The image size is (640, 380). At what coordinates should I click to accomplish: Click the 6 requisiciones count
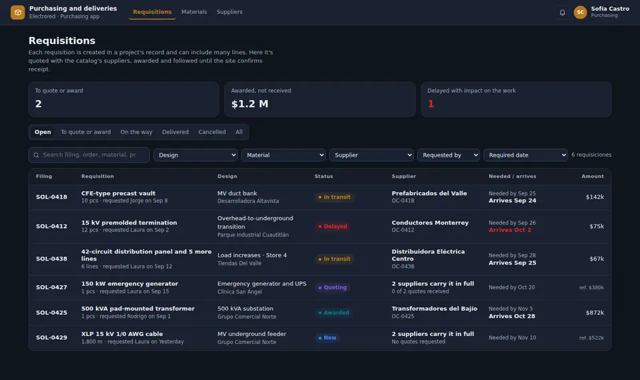591,155
